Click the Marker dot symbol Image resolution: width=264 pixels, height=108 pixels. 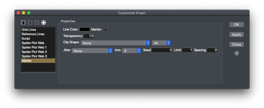pyautogui.click(x=106, y=30)
